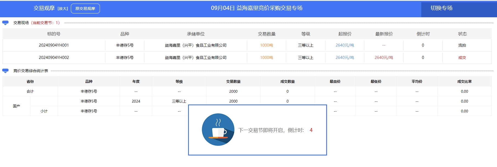This screenshot has width=497, height=167.
Task: Click the 最新报价 column header
Action: tap(384, 34)
